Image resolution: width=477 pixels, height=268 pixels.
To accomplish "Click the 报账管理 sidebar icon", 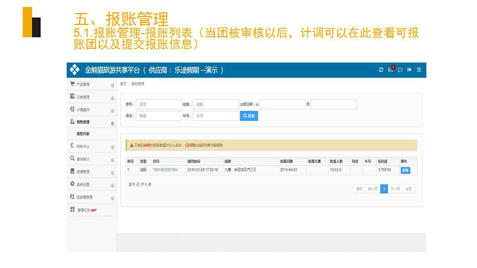I will [x=72, y=121].
